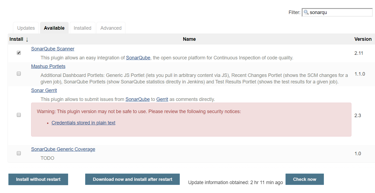Viewport: 375px width, 193px height.
Task: Focus the Filter search input field
Action: pos(340,12)
